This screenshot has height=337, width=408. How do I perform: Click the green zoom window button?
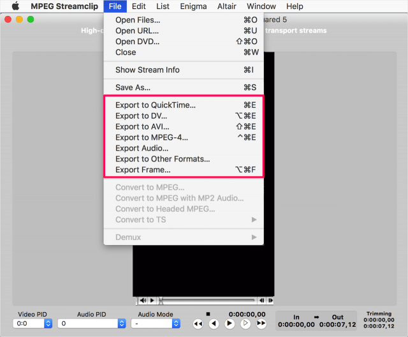pyautogui.click(x=31, y=19)
